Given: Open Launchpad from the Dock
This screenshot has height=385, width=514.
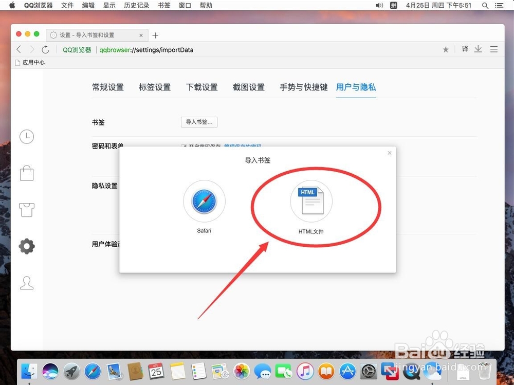Looking at the screenshot, I should [72, 371].
